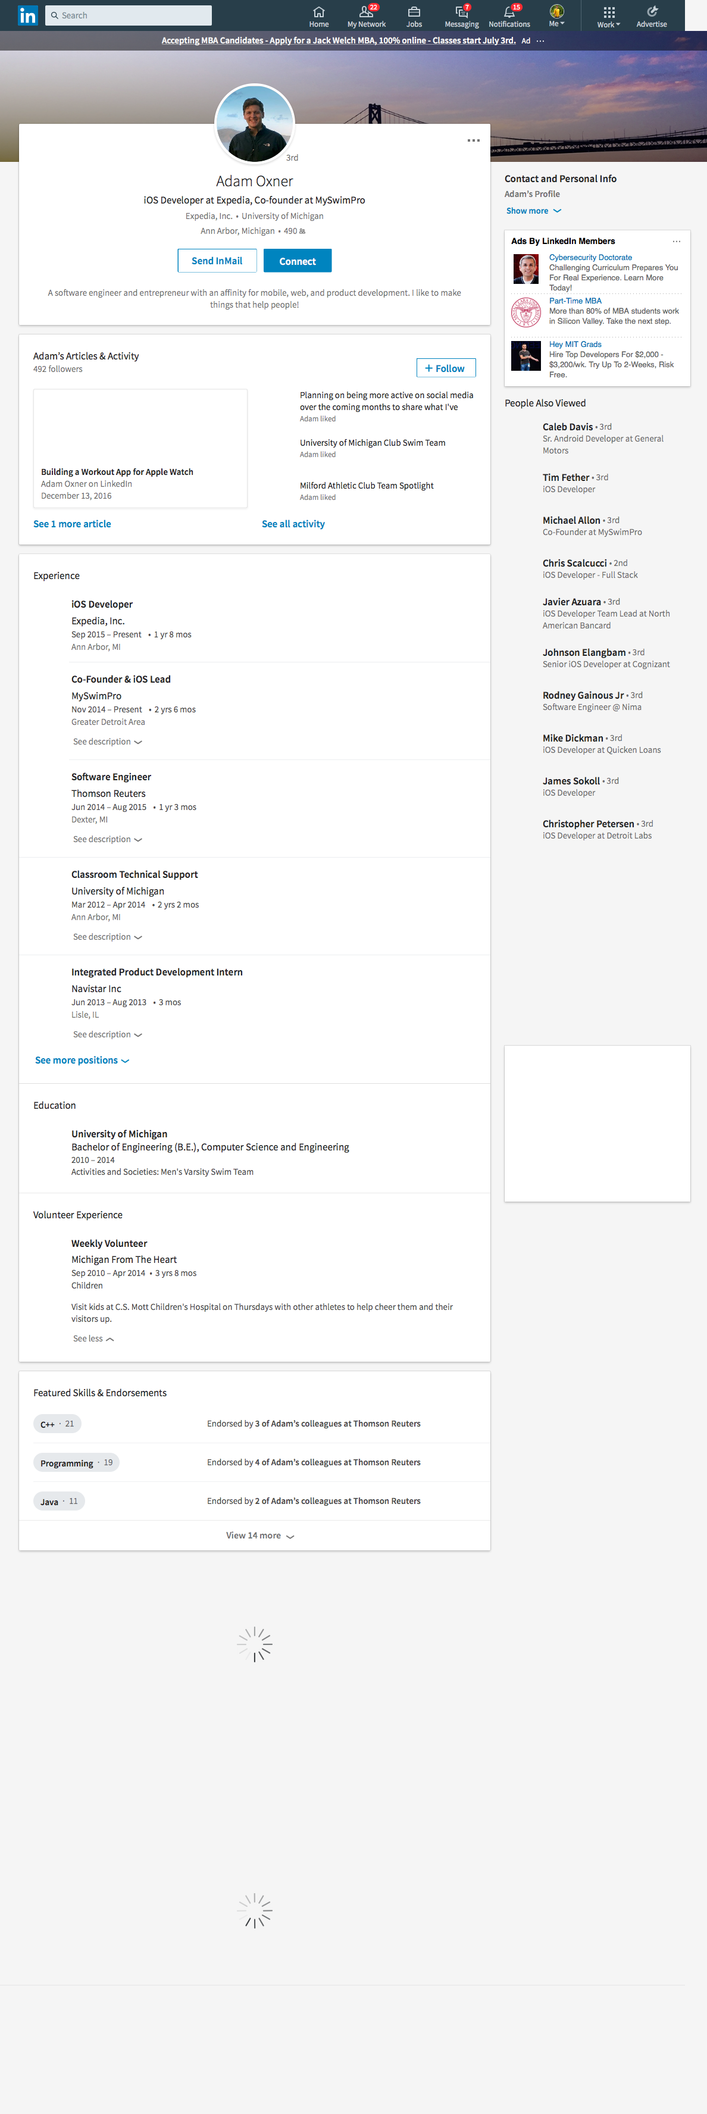Screen dimensions: 707x2114
Task: Expand View 14 more skills
Action: (x=259, y=1536)
